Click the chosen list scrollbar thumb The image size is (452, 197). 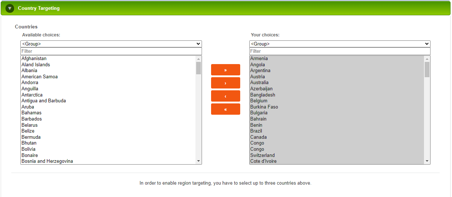pyautogui.click(x=427, y=69)
